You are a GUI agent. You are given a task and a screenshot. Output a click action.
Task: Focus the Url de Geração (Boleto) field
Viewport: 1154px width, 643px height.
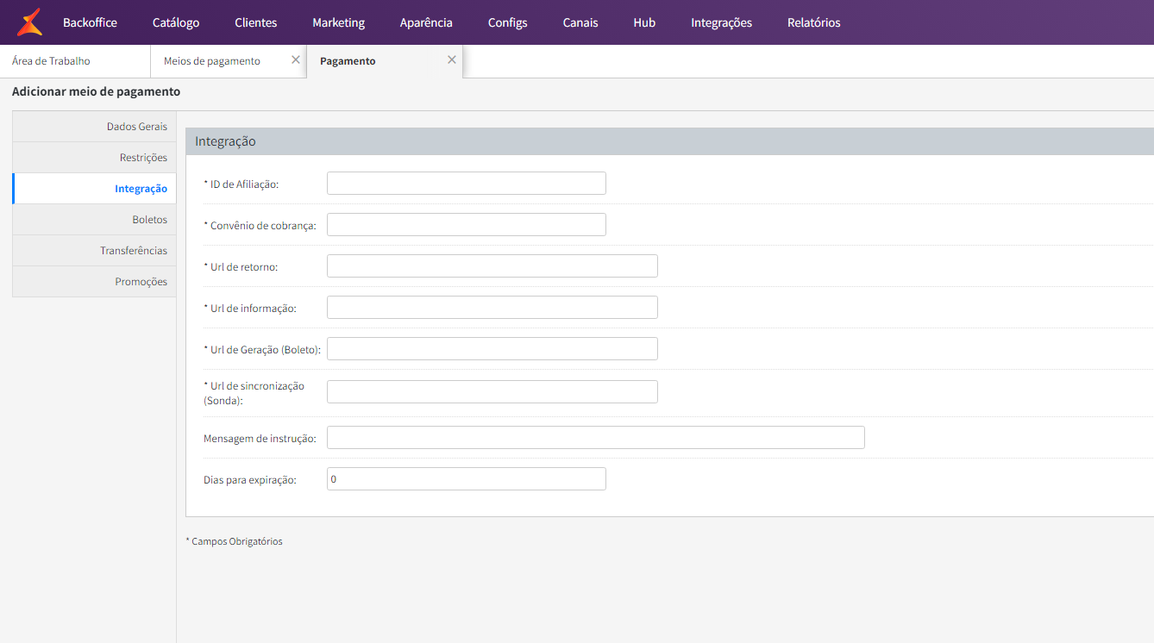pyautogui.click(x=492, y=349)
